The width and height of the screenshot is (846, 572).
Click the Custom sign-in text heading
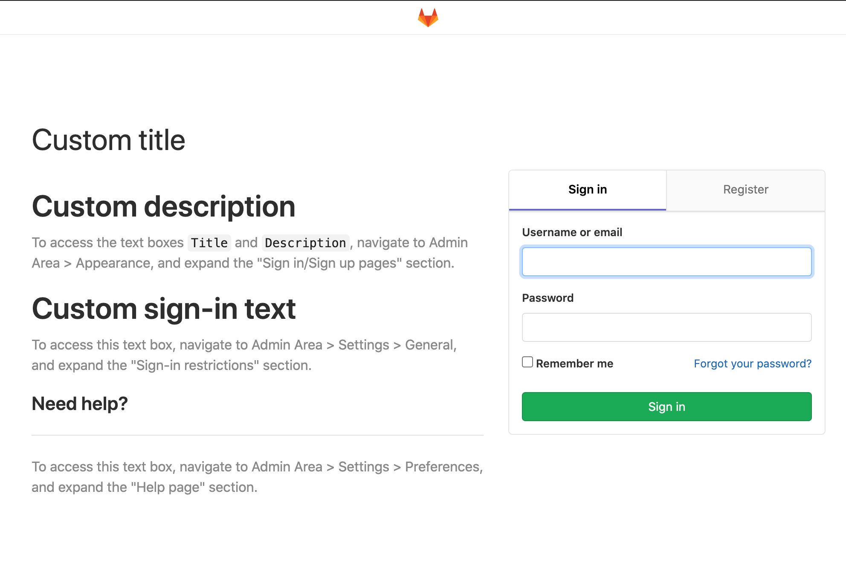[164, 309]
